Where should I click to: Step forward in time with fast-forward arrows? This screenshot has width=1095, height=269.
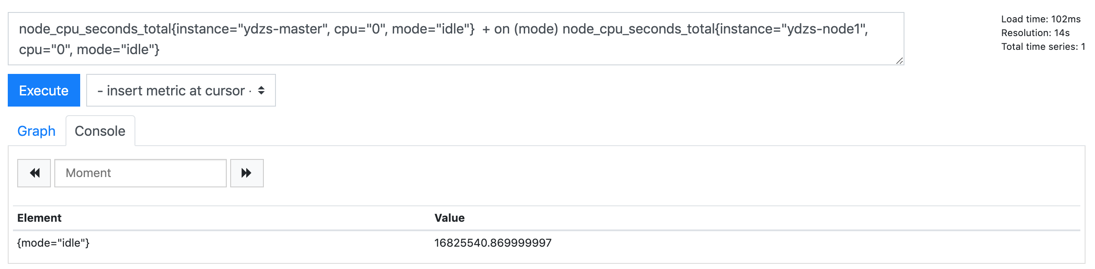click(x=247, y=173)
